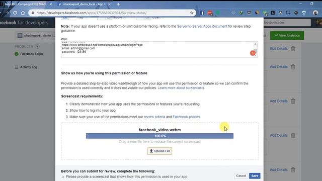Click the developers site search field
The image size is (322, 181).
287,23
